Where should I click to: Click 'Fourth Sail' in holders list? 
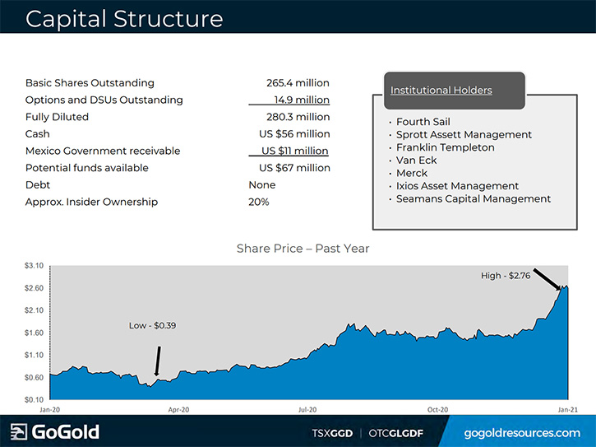point(423,122)
